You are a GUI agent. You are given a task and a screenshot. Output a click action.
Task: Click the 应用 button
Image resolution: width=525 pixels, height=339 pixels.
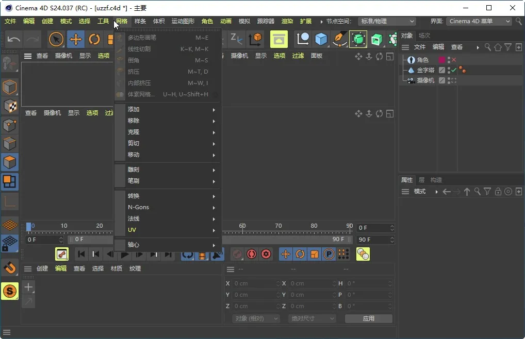368,318
